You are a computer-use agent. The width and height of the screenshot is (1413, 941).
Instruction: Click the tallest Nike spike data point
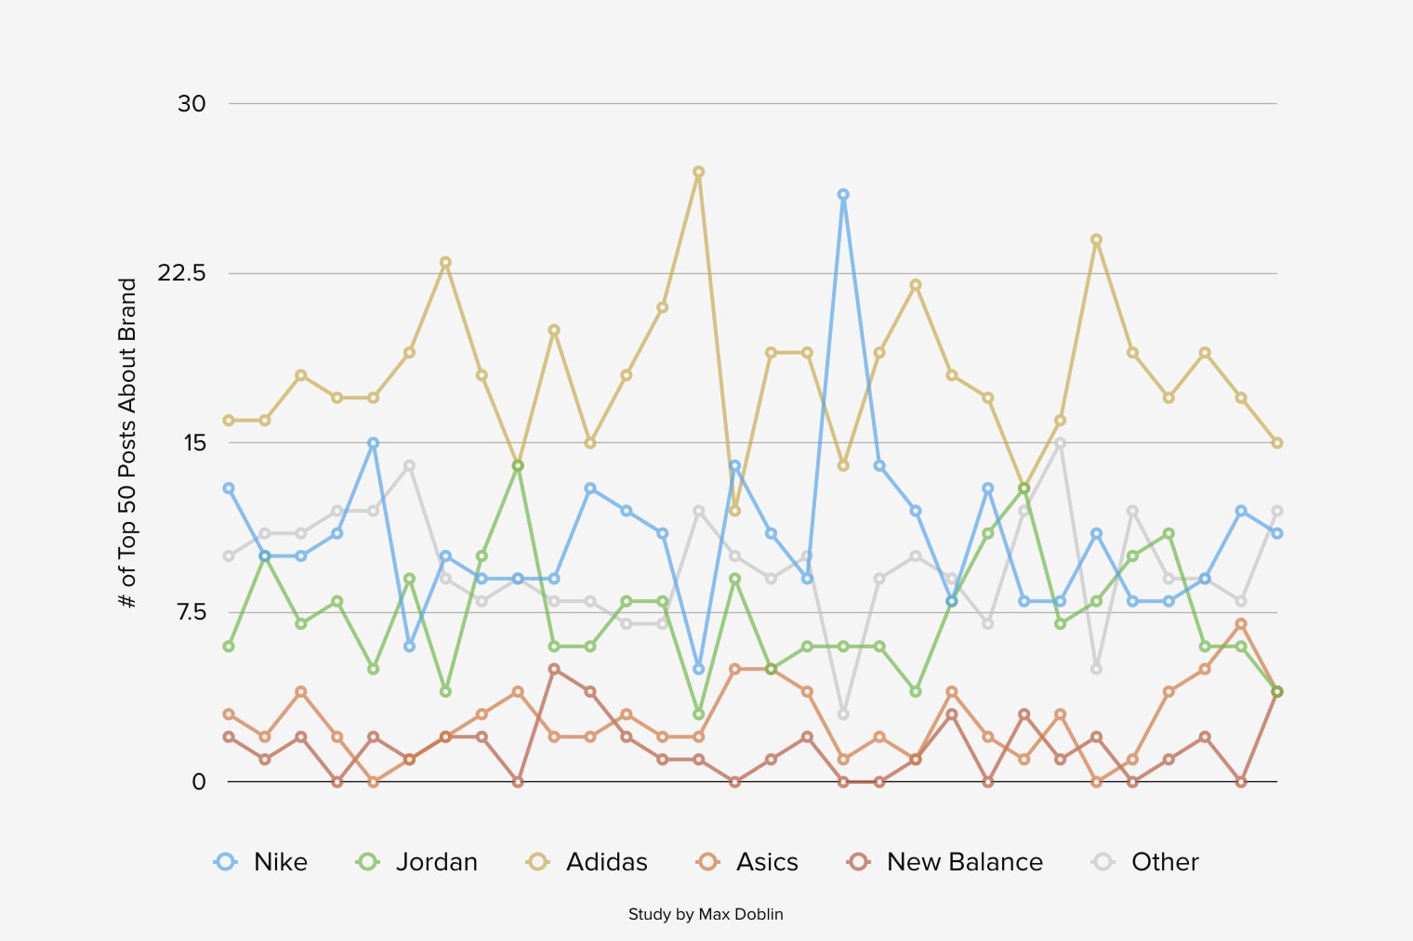[x=843, y=194]
